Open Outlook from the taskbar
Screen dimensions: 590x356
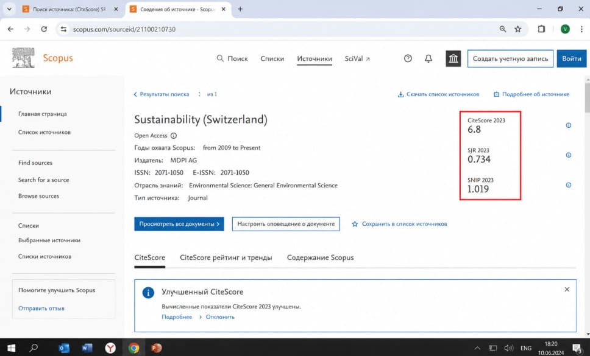tap(64, 348)
